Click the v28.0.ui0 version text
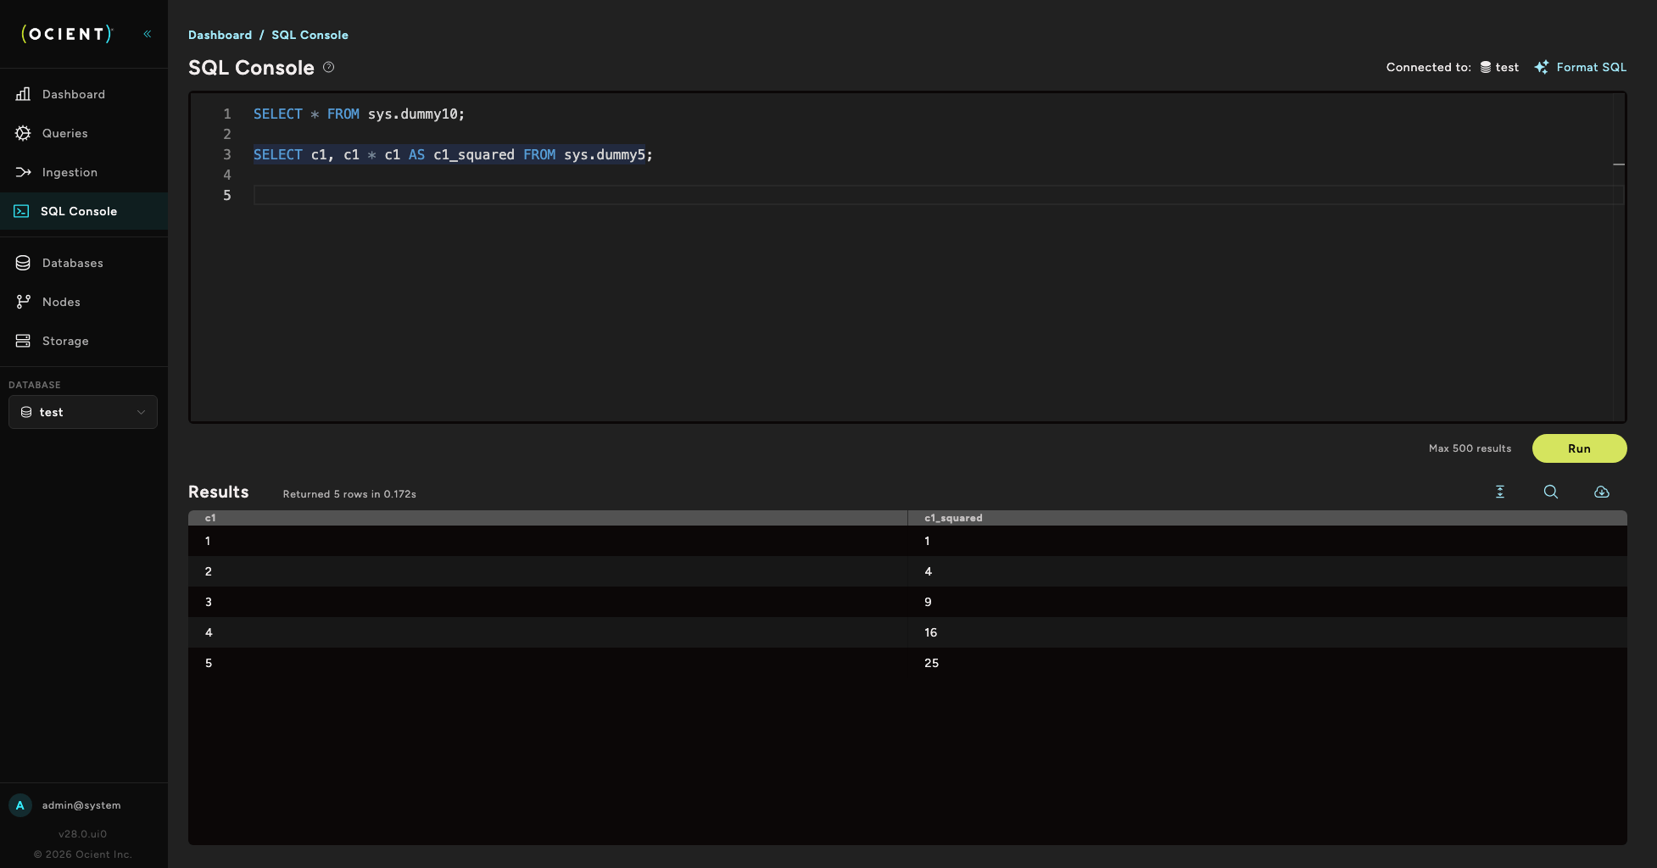This screenshot has height=868, width=1657. pos(83,834)
